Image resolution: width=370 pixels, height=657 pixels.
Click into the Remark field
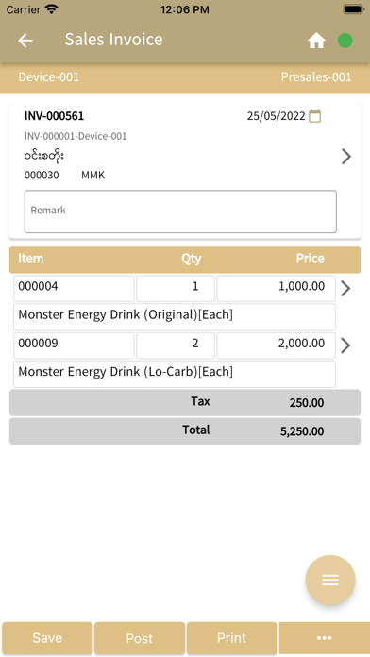pos(180,211)
